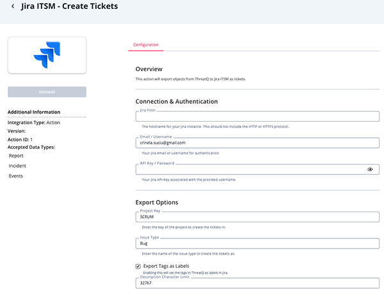Click the 'Your Jira API Key associated' help text
Screen dimensions: 384x289
(189, 179)
